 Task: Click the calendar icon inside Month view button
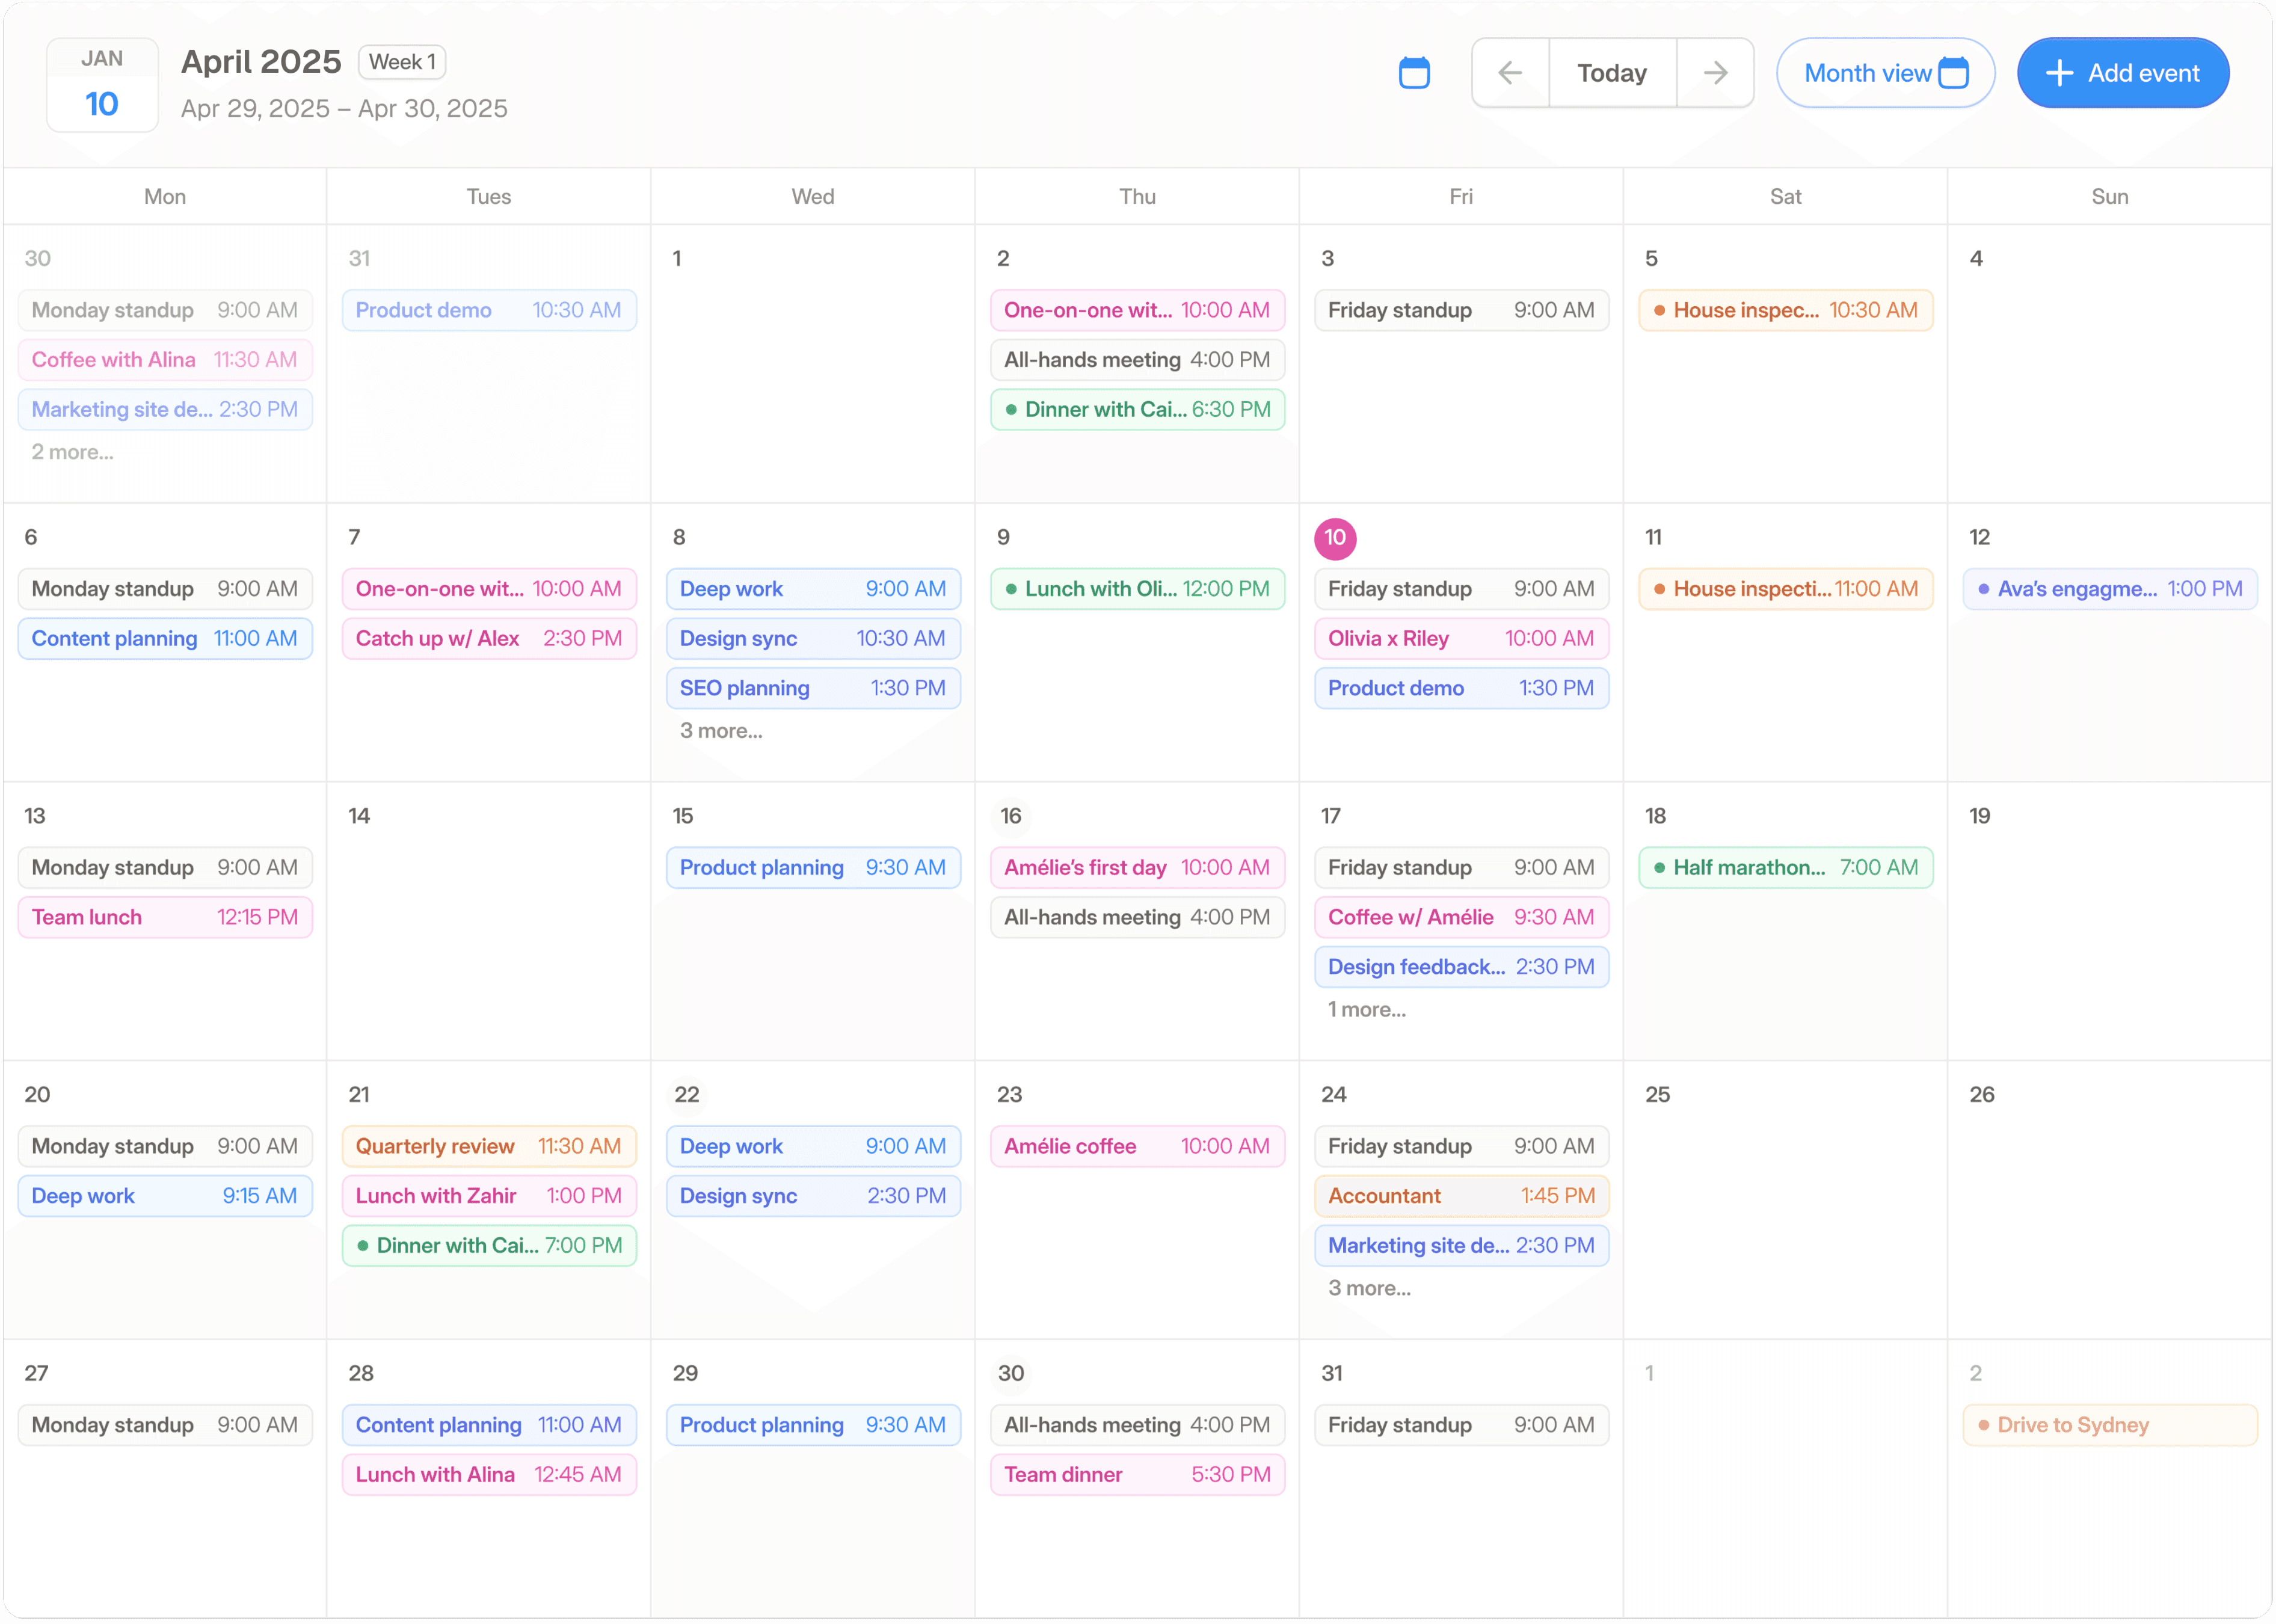[1955, 72]
